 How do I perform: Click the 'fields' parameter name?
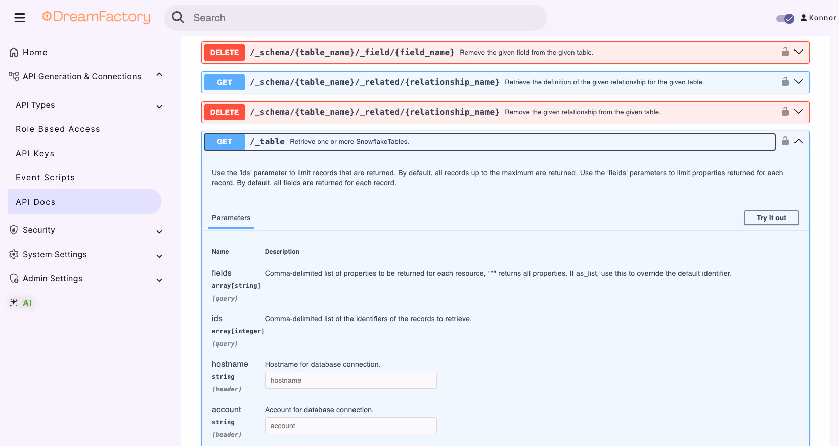click(x=222, y=273)
